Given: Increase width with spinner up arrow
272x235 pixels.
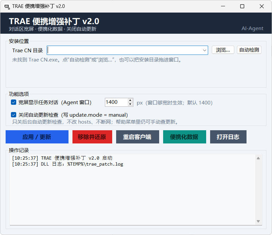Looking at the screenshot, I should [x=130, y=100].
